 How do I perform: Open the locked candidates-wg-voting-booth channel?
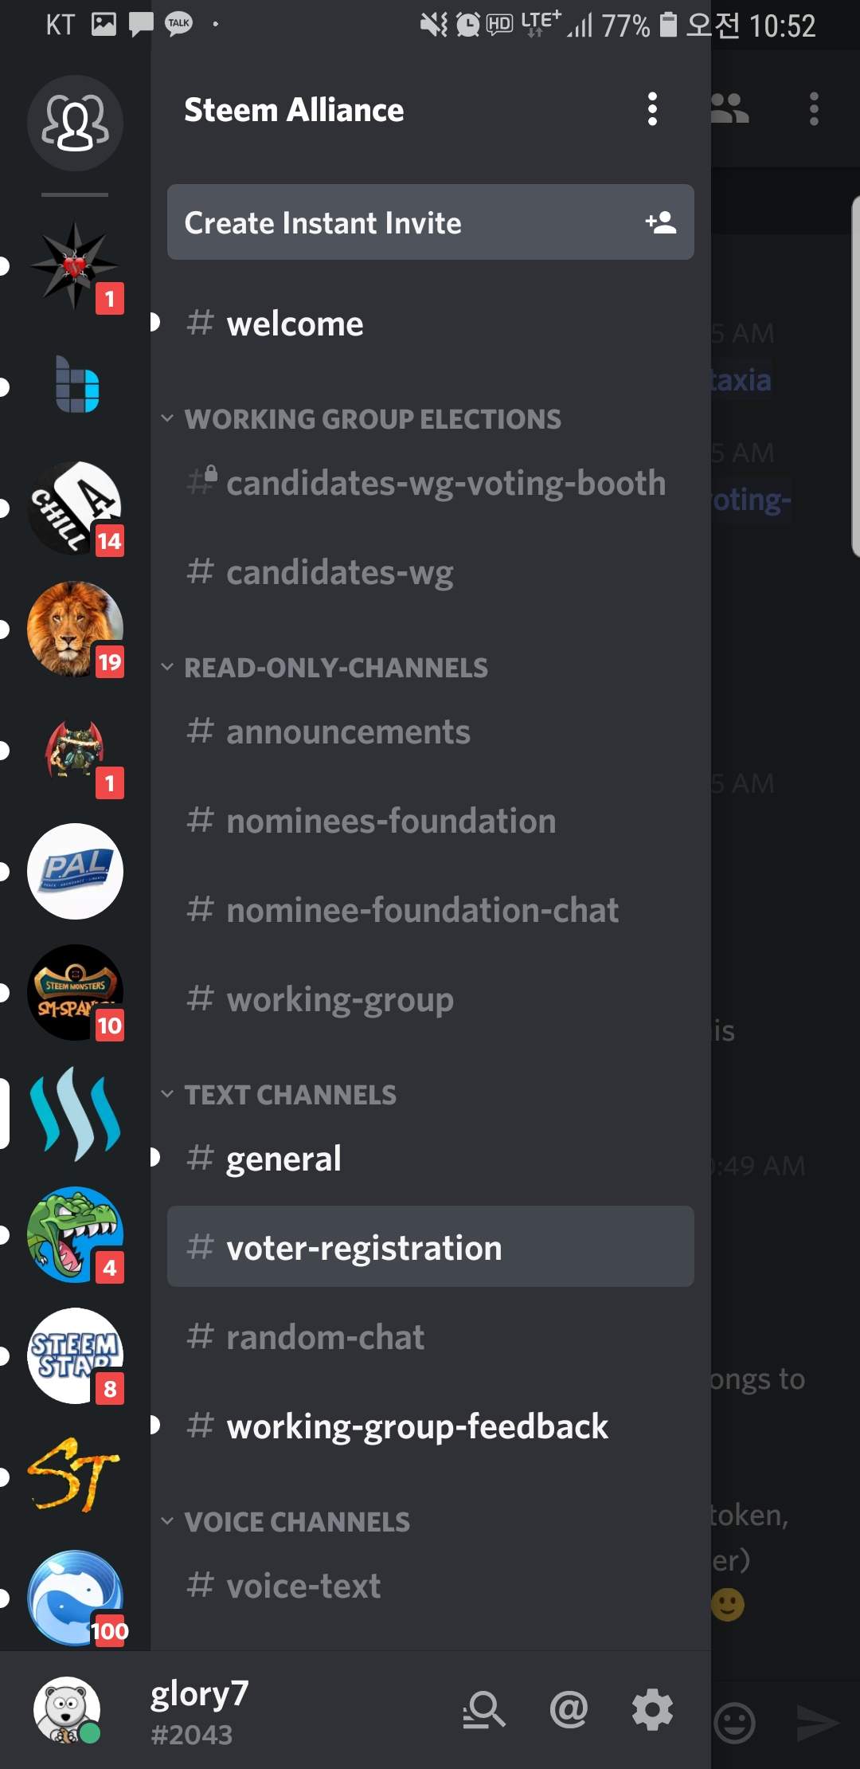pos(445,484)
